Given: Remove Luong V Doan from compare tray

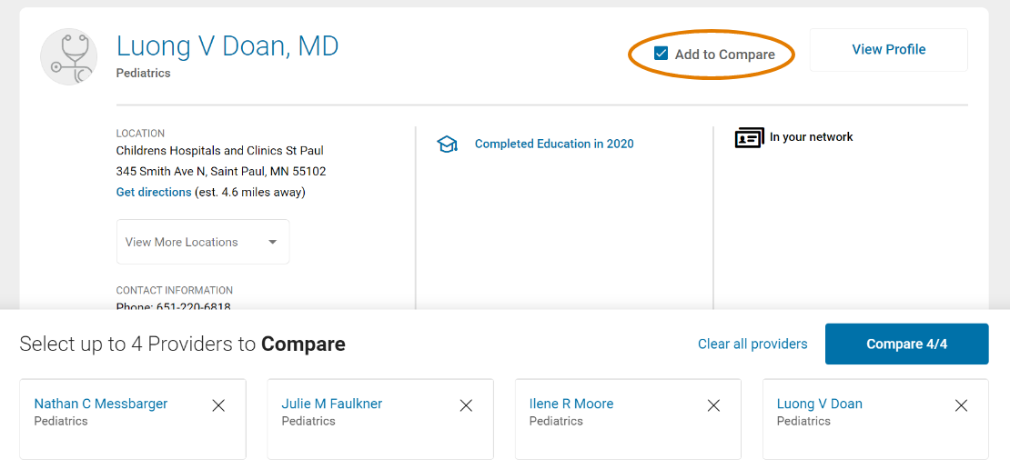Looking at the screenshot, I should 961,405.
